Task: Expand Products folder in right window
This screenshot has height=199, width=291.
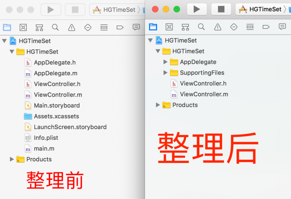Action: tap(158, 105)
